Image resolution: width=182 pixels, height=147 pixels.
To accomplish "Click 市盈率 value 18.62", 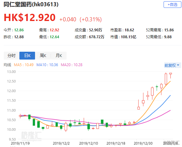I will coord(129,30).
